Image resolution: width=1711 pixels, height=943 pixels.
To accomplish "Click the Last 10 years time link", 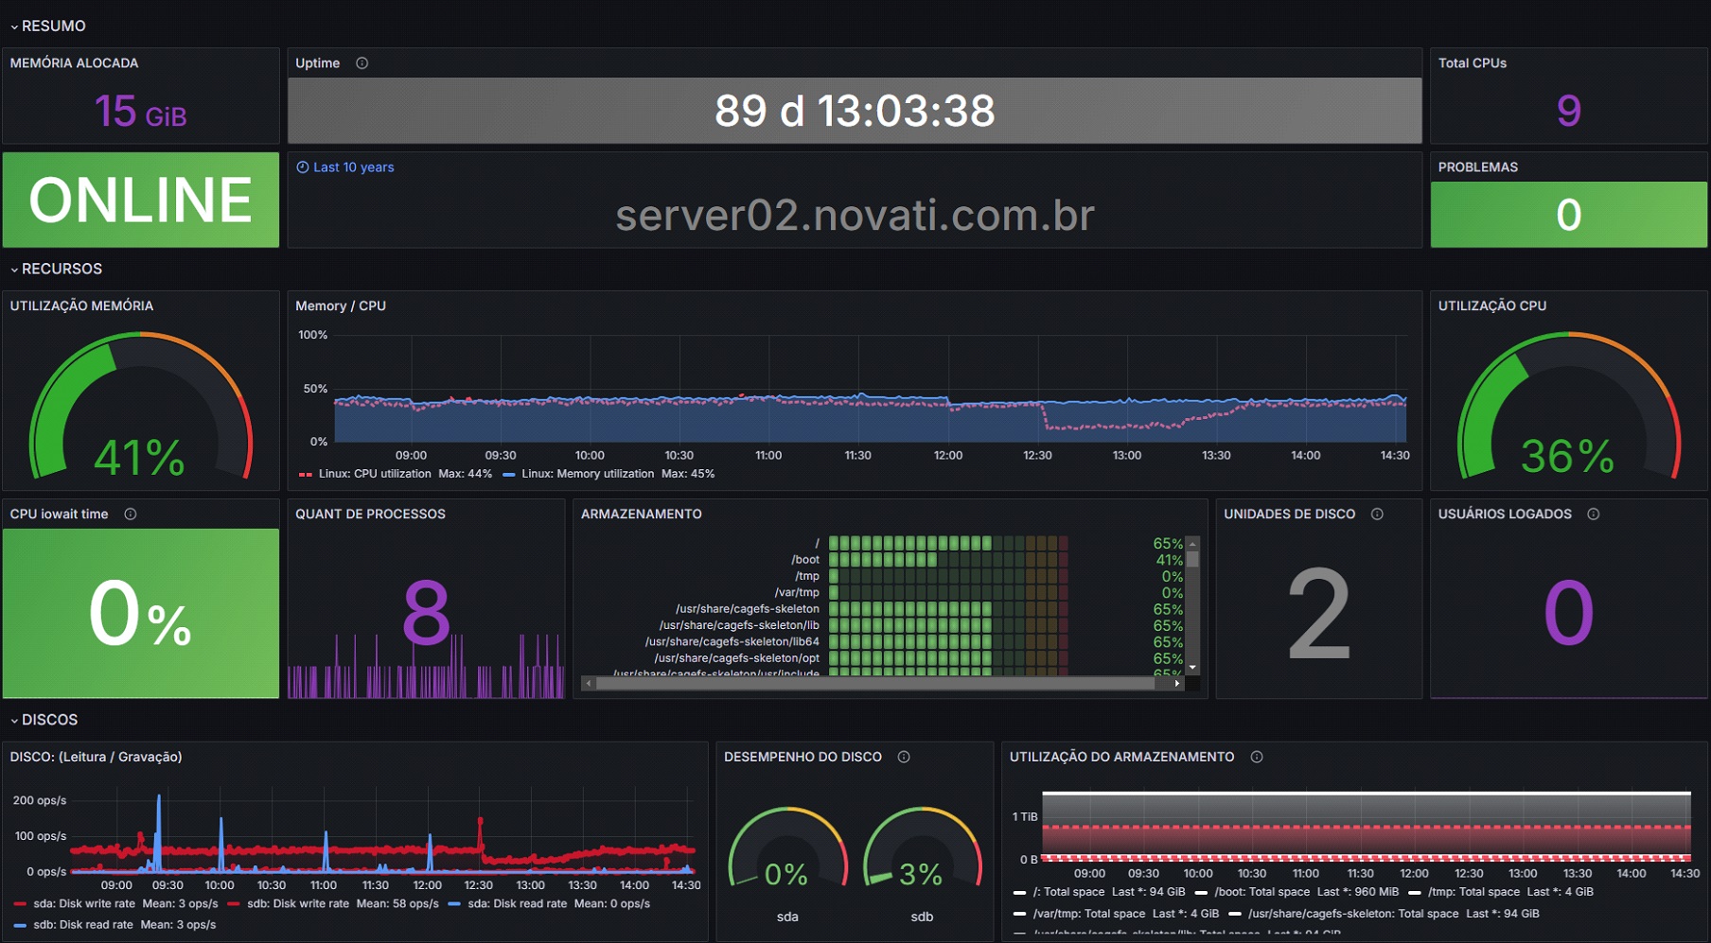I will [353, 167].
